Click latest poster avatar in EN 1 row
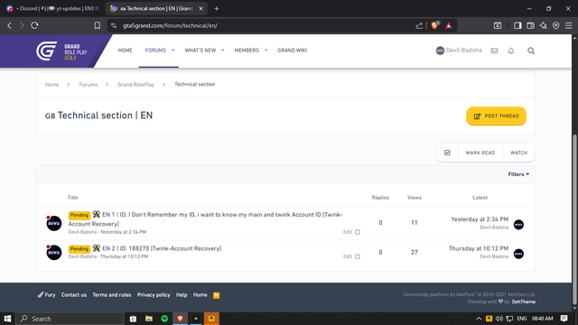This screenshot has width=578, height=325. point(518,225)
